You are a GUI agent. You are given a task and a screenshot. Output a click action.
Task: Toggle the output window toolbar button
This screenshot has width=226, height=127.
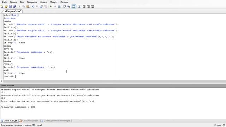[x=74, y=6]
